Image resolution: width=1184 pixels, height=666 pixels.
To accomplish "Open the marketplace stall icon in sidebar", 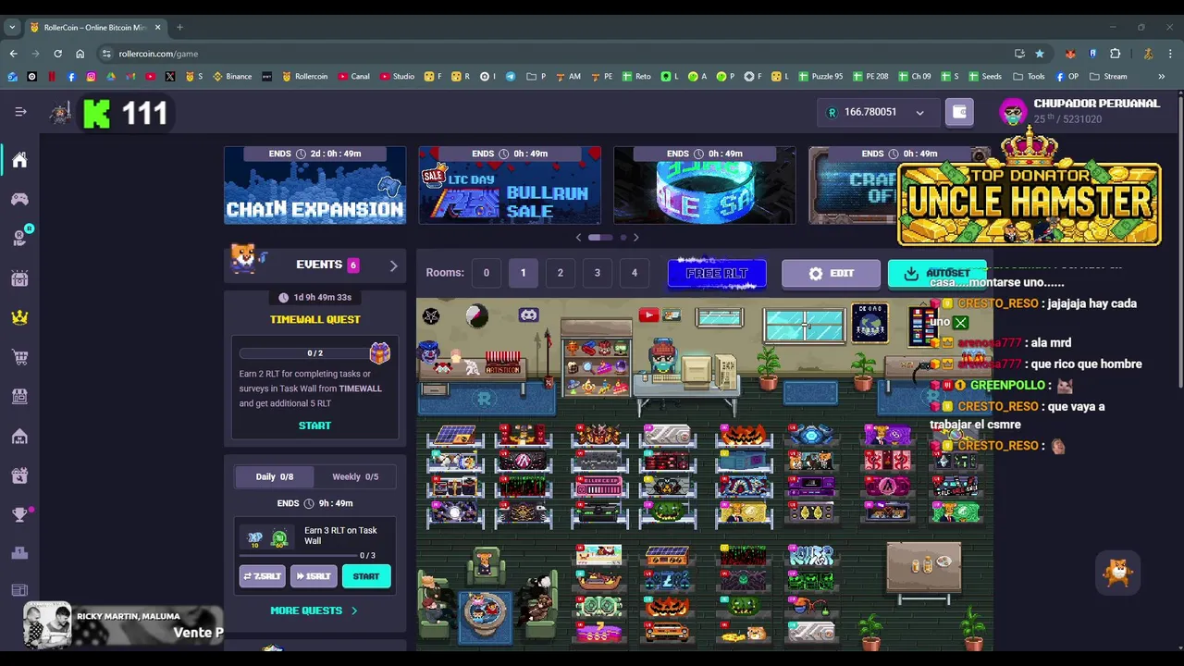I will click(x=19, y=396).
